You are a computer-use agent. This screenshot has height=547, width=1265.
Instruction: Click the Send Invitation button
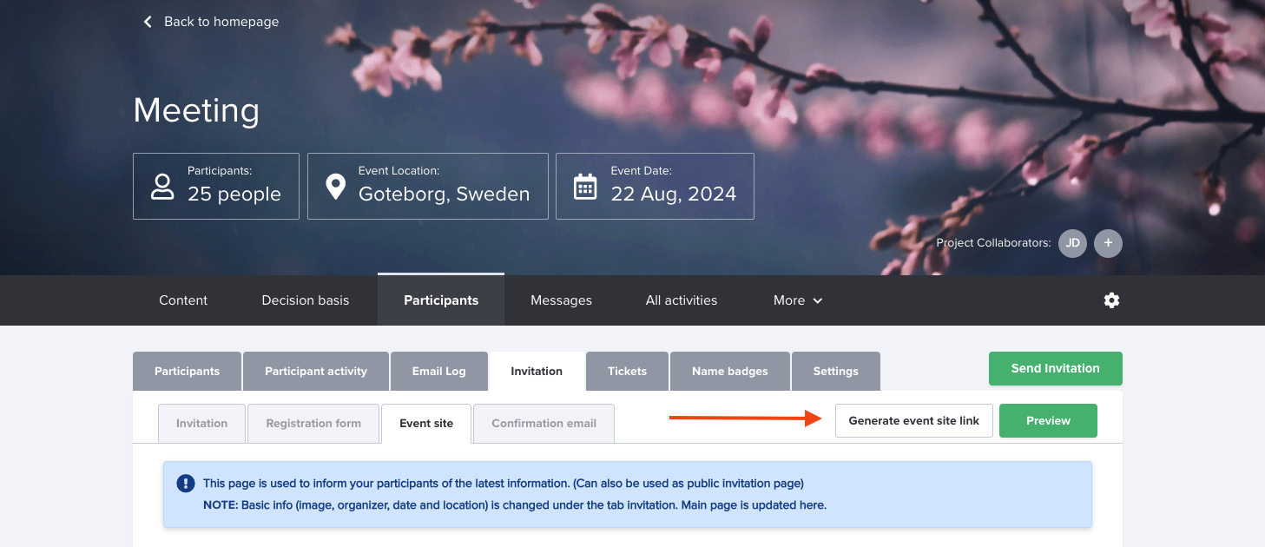pyautogui.click(x=1055, y=368)
